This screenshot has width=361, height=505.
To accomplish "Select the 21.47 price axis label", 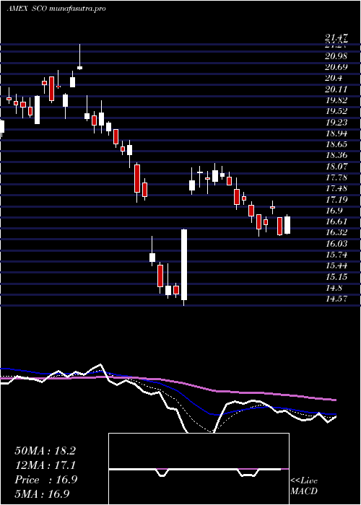I will click(x=336, y=39).
